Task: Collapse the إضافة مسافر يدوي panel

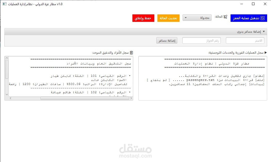Action: (264, 32)
